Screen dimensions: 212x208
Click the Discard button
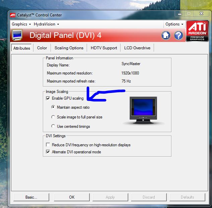149,197
